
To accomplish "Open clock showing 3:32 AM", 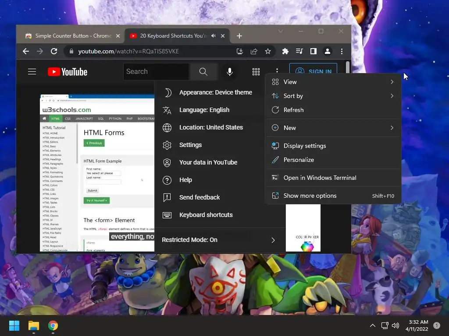I will [417, 325].
